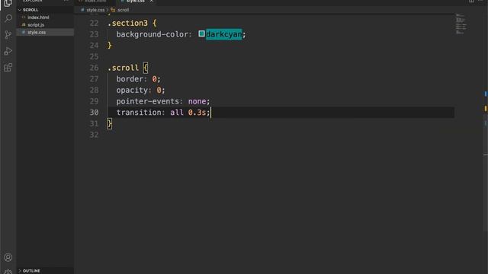Click the darkcyan value text
Screen dimensions: 488x274
point(223,34)
